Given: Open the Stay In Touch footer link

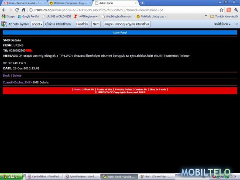Looking at the screenshot, I should tap(158, 90).
